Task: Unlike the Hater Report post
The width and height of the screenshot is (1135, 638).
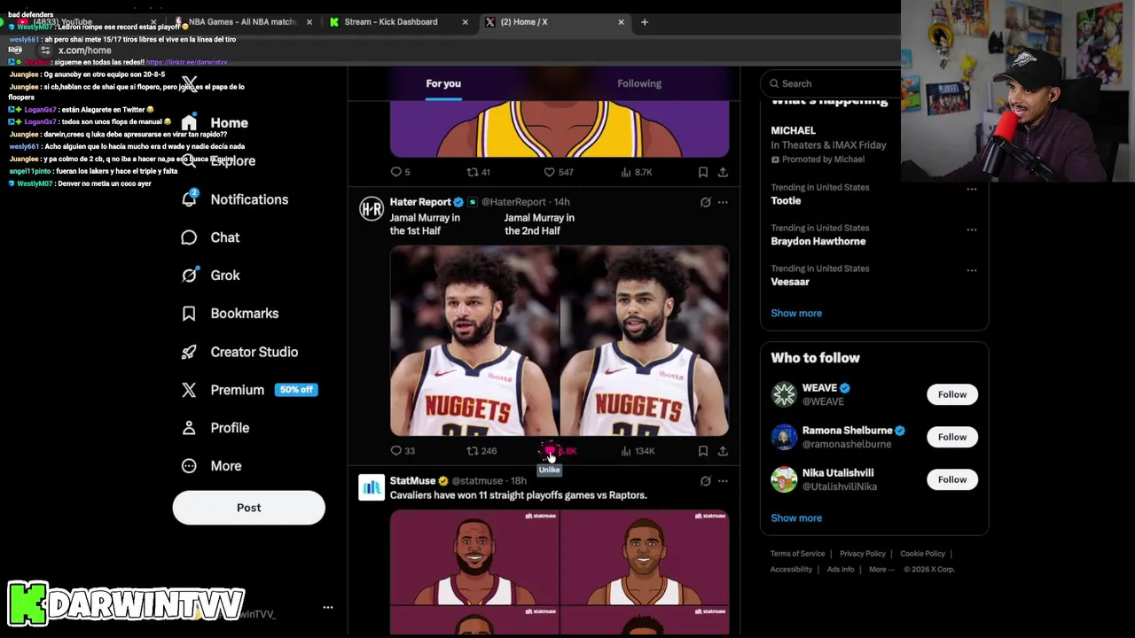Action: [x=550, y=451]
